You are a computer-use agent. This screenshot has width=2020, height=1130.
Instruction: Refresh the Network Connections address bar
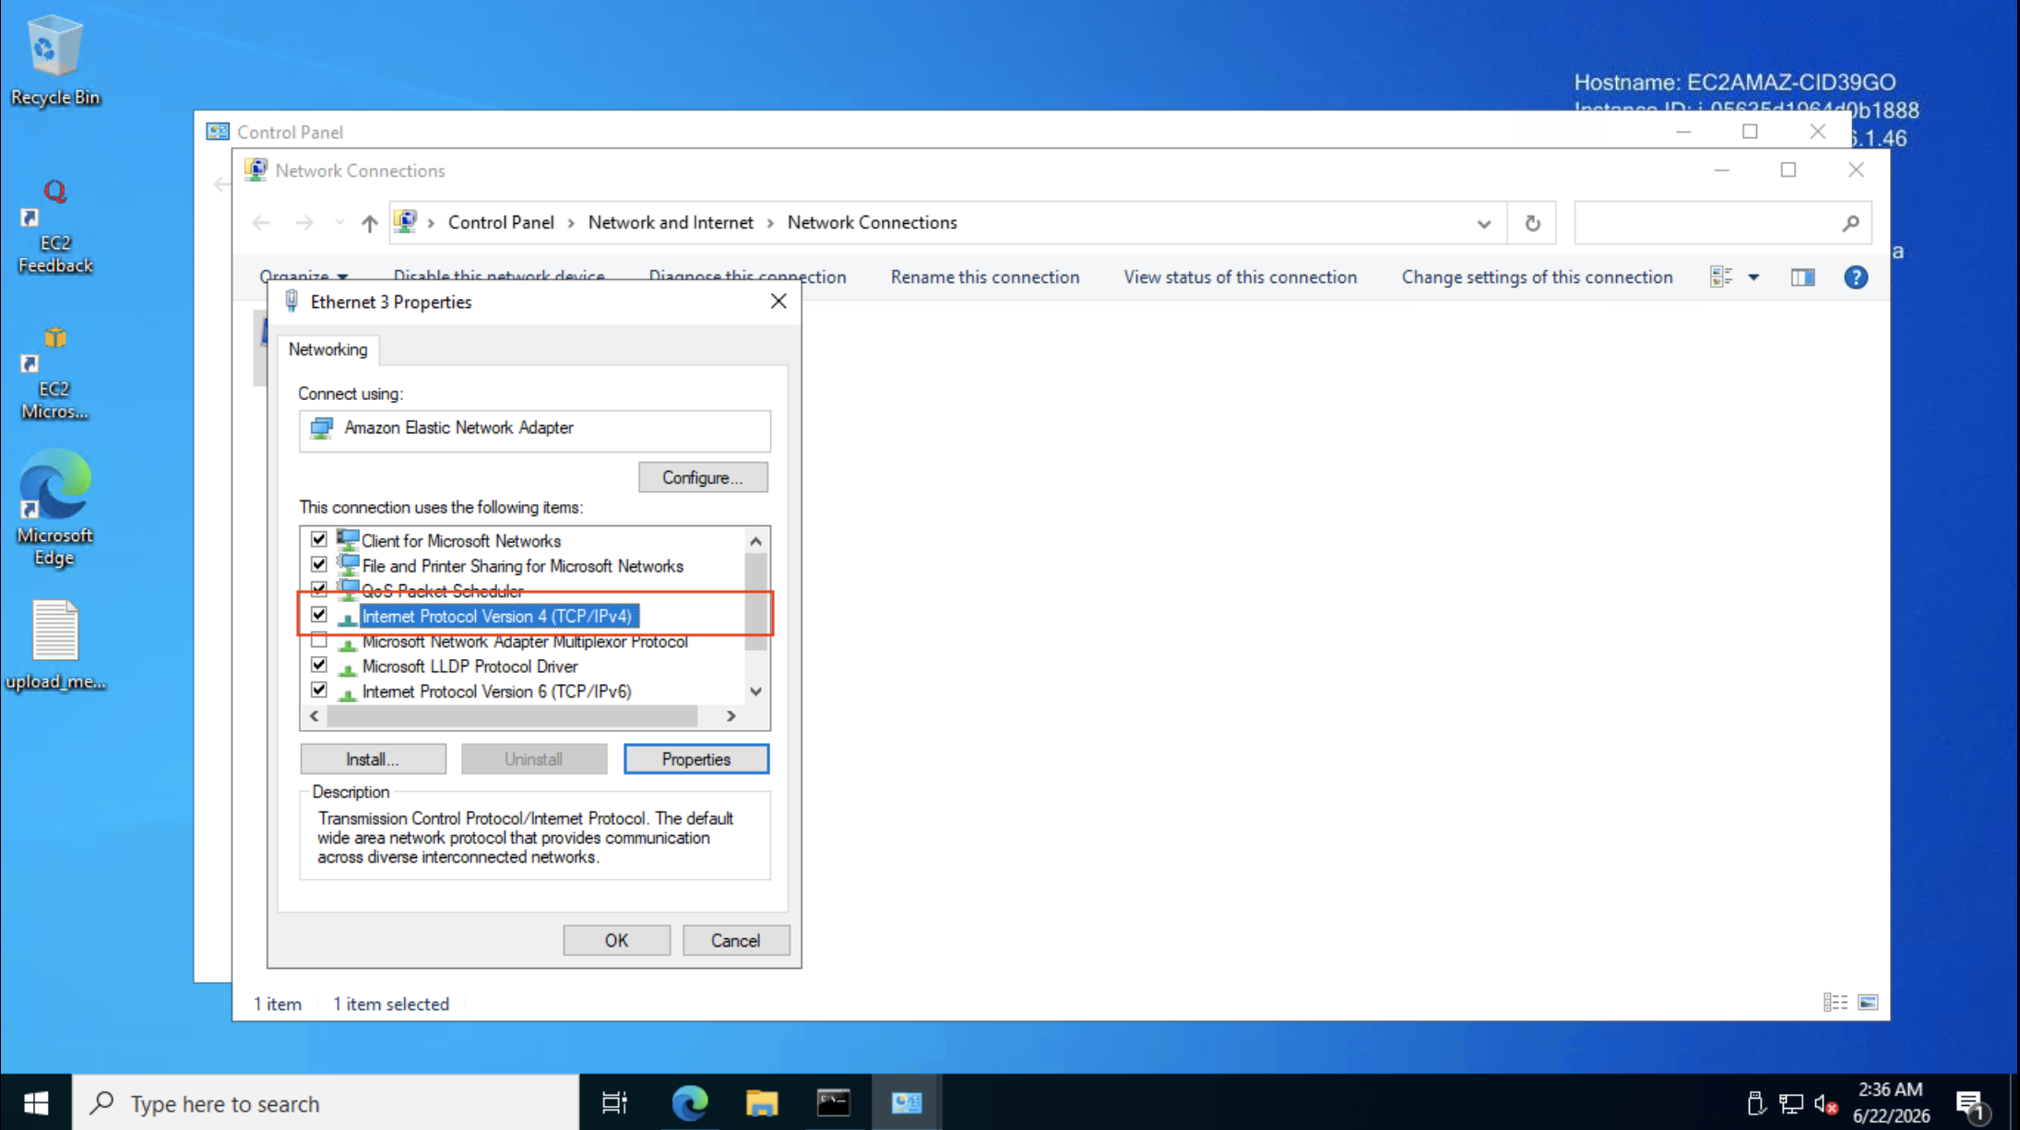(1532, 223)
